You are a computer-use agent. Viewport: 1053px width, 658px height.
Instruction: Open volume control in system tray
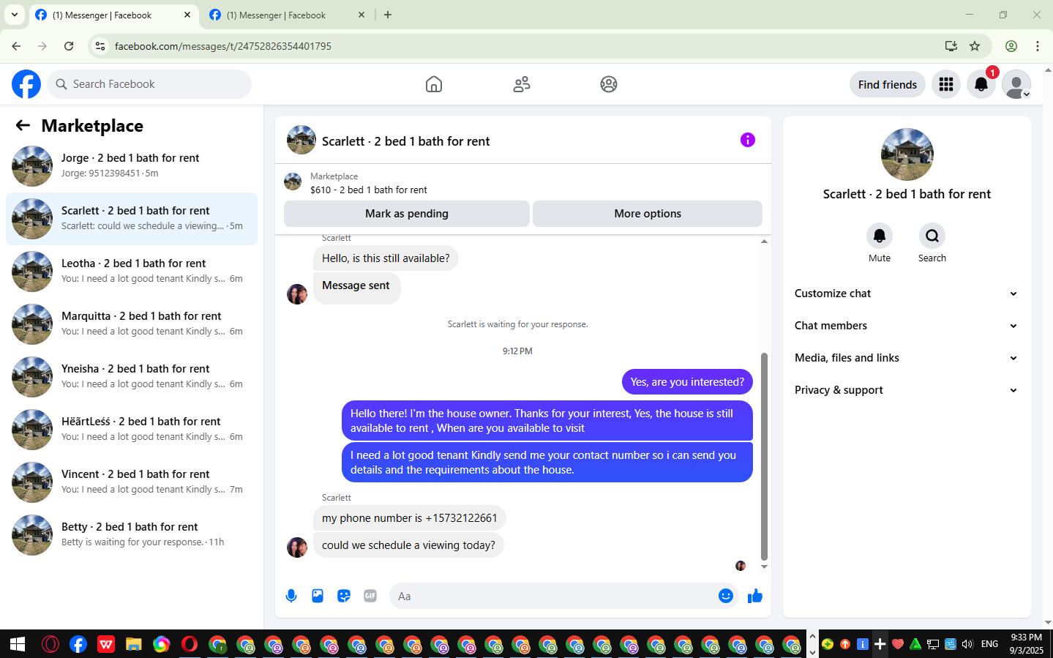[967, 644]
